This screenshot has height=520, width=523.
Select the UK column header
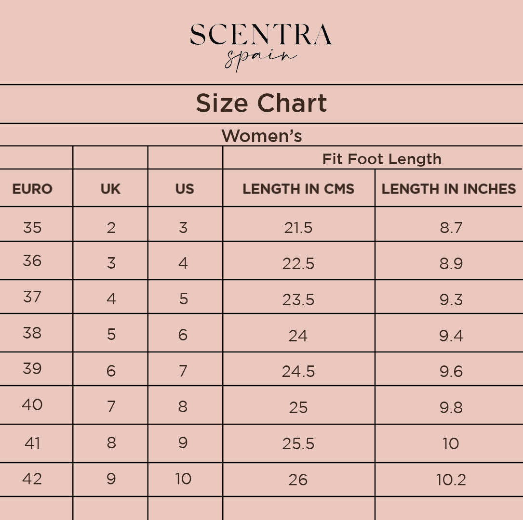(110, 189)
